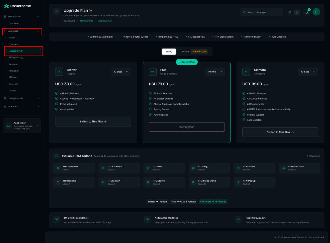Click the RTMTemplates addon icon
This screenshot has width=330, height=243.
pos(58,168)
